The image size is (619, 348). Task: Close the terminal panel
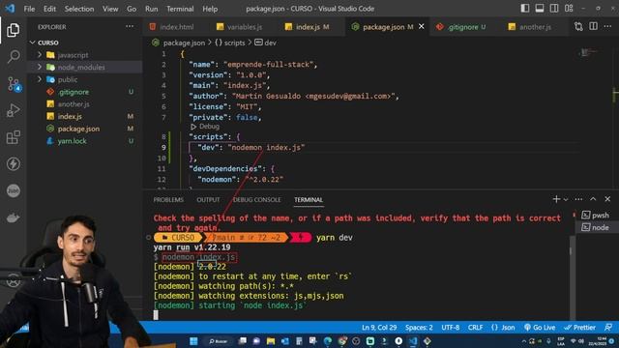607,199
